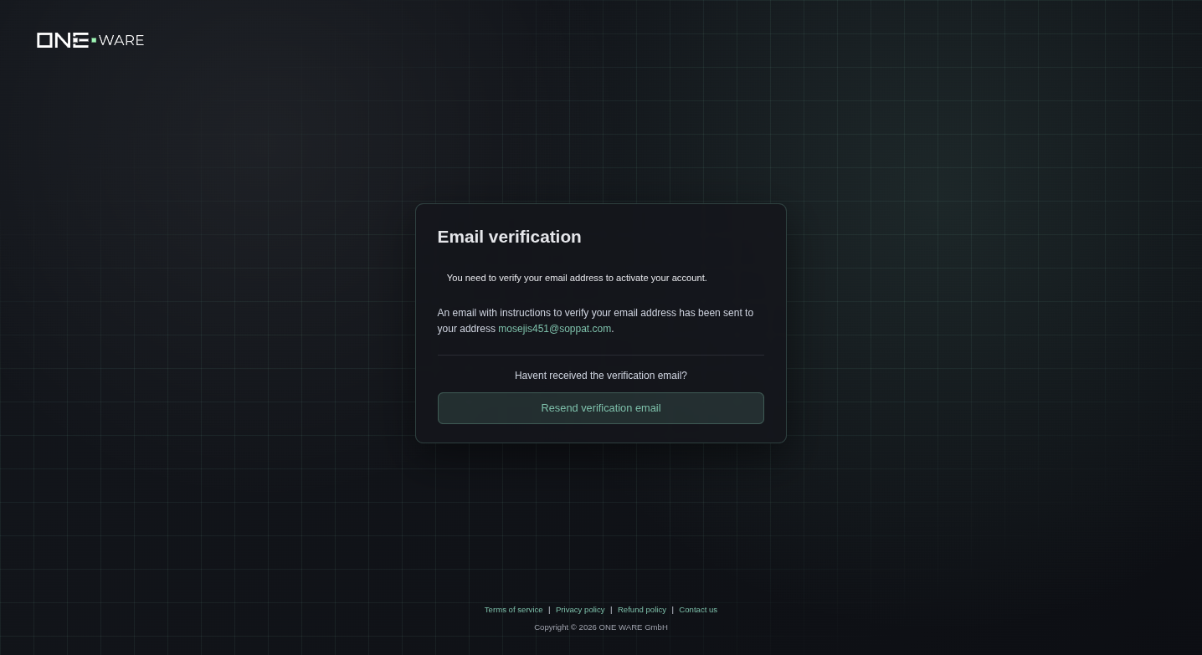Open the Terms of service page
This screenshot has height=655, width=1202.
tap(513, 609)
